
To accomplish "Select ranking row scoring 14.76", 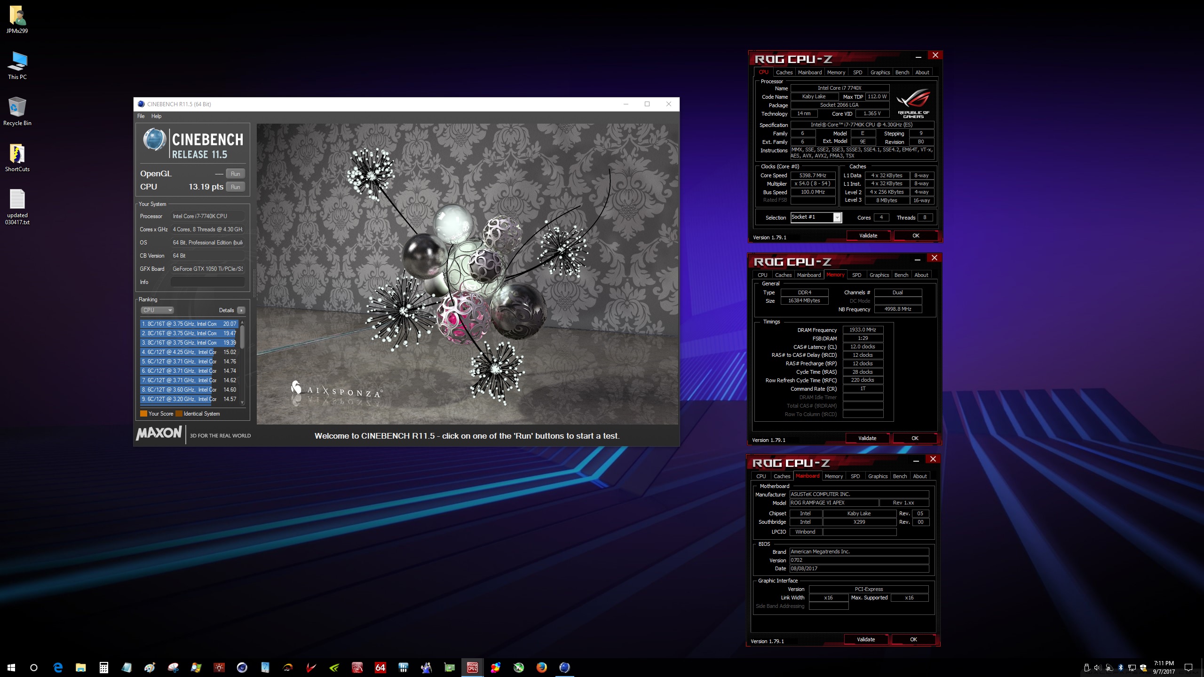I will [189, 362].
